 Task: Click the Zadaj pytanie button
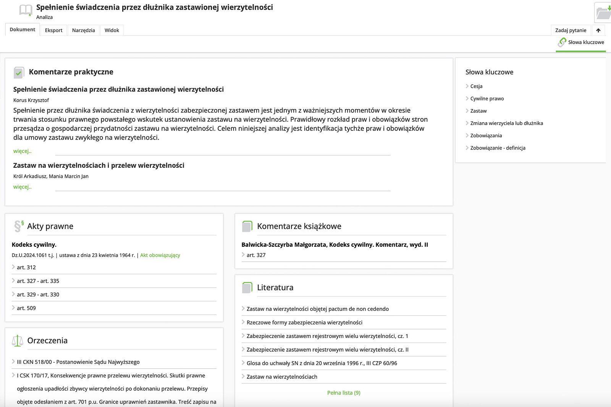coord(571,31)
